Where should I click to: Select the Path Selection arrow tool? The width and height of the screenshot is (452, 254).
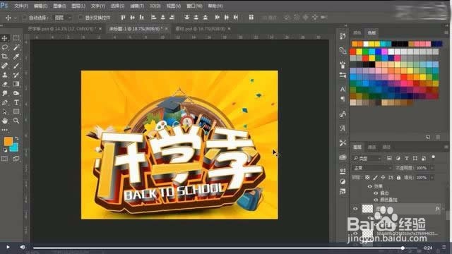5,111
